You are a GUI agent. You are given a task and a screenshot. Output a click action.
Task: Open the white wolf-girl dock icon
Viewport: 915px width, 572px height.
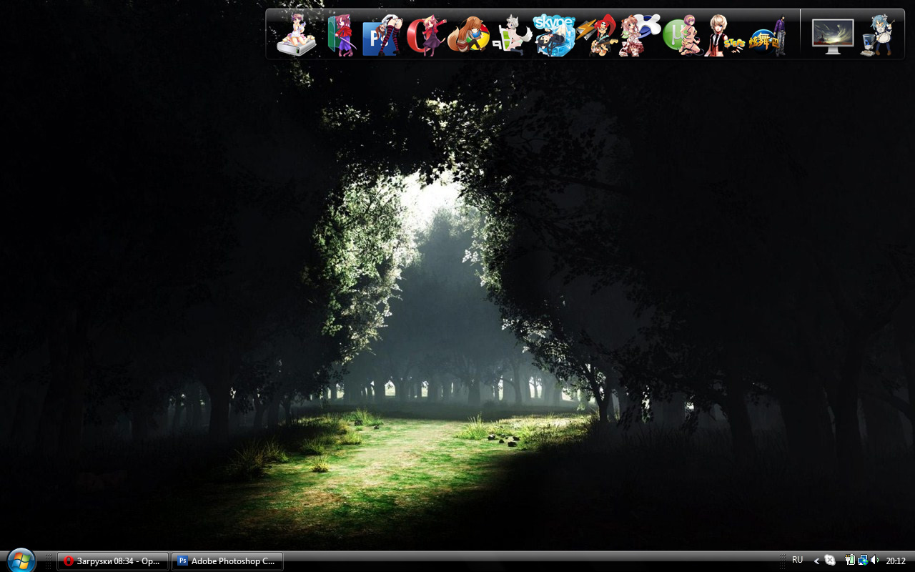pos(512,35)
